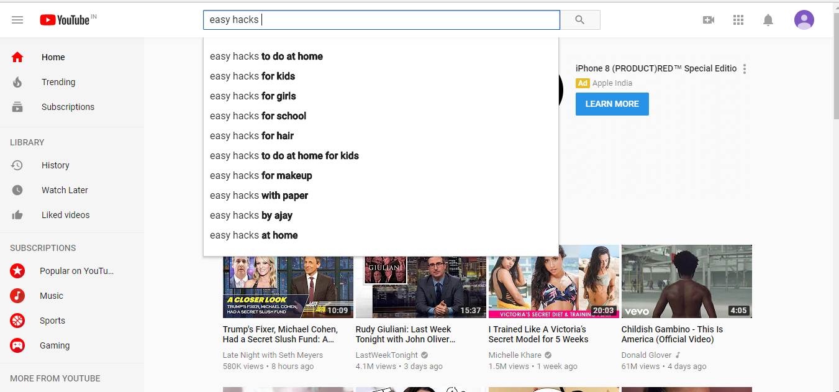Open the notifications bell
The image size is (839, 392).
pos(768,20)
